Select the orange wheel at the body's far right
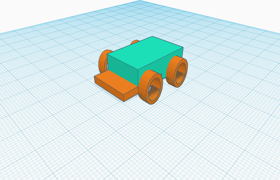This screenshot has height=180, width=280. [177, 71]
